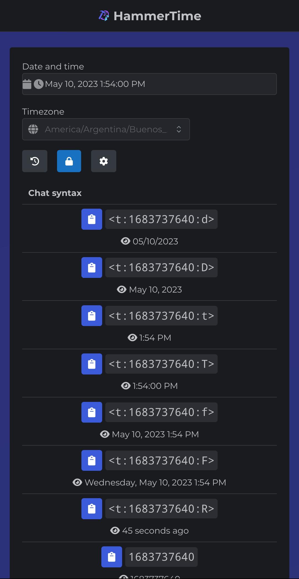This screenshot has height=579, width=299.
Task: Copy the short date :d> syntax
Action: click(x=92, y=219)
